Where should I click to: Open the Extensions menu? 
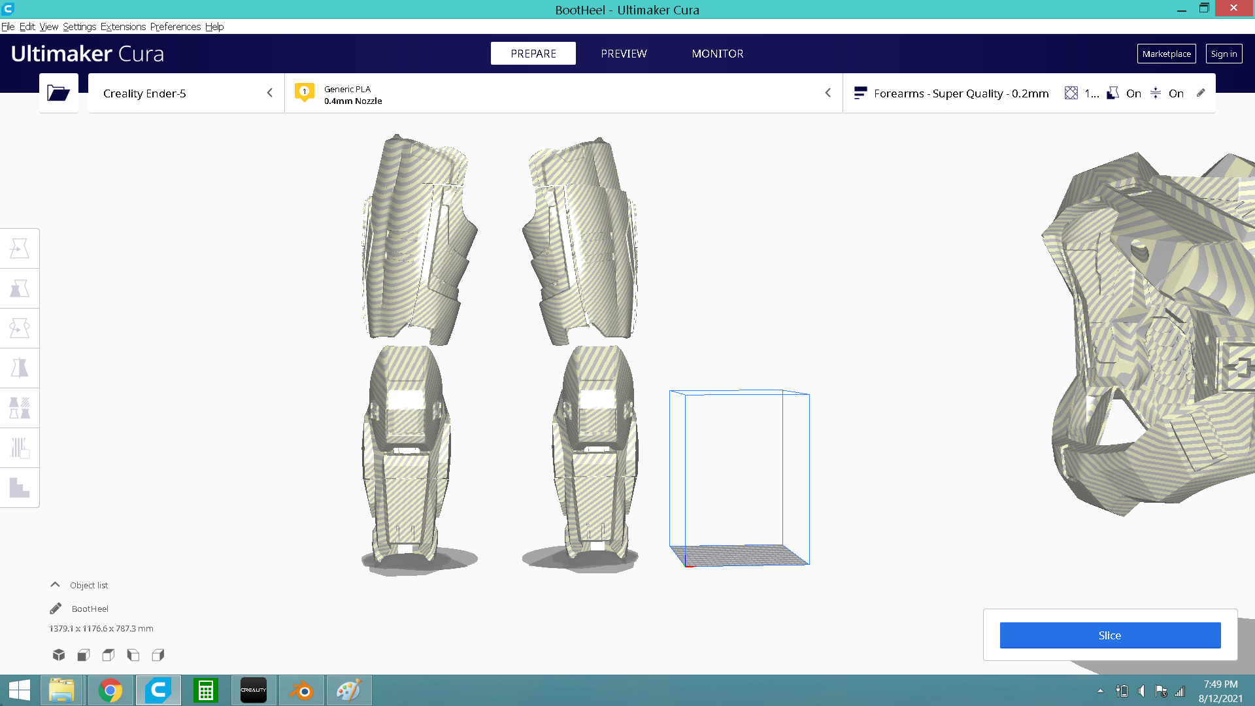pos(123,27)
